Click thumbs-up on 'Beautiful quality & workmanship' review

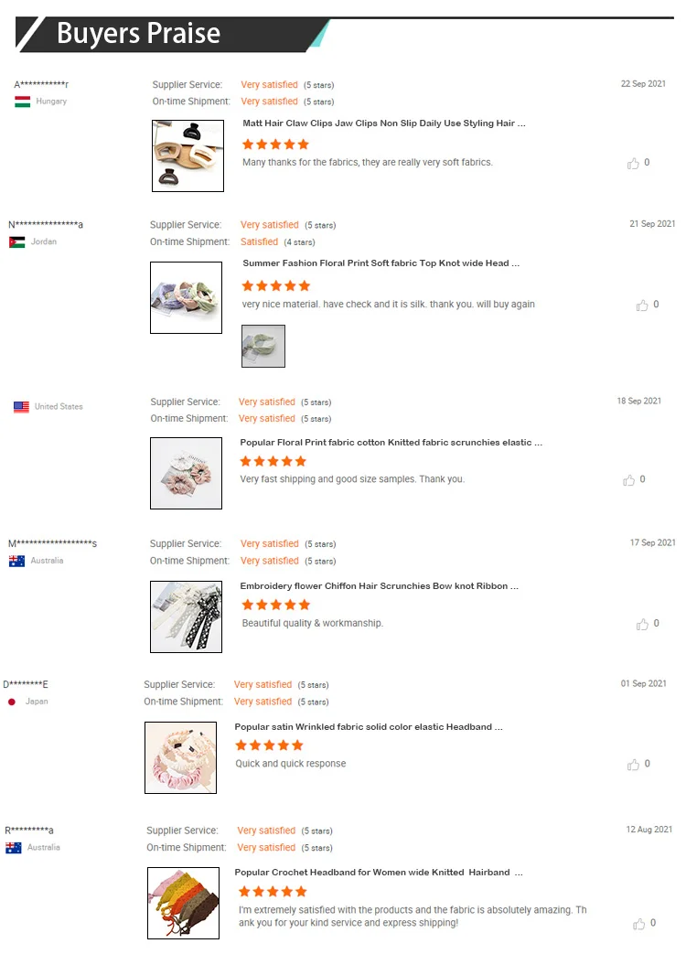(x=642, y=625)
